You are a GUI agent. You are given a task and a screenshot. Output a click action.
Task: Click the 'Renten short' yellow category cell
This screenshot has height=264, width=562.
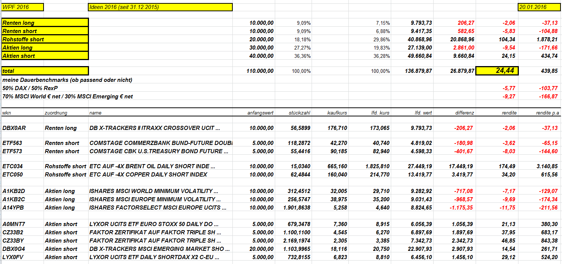[45, 31]
